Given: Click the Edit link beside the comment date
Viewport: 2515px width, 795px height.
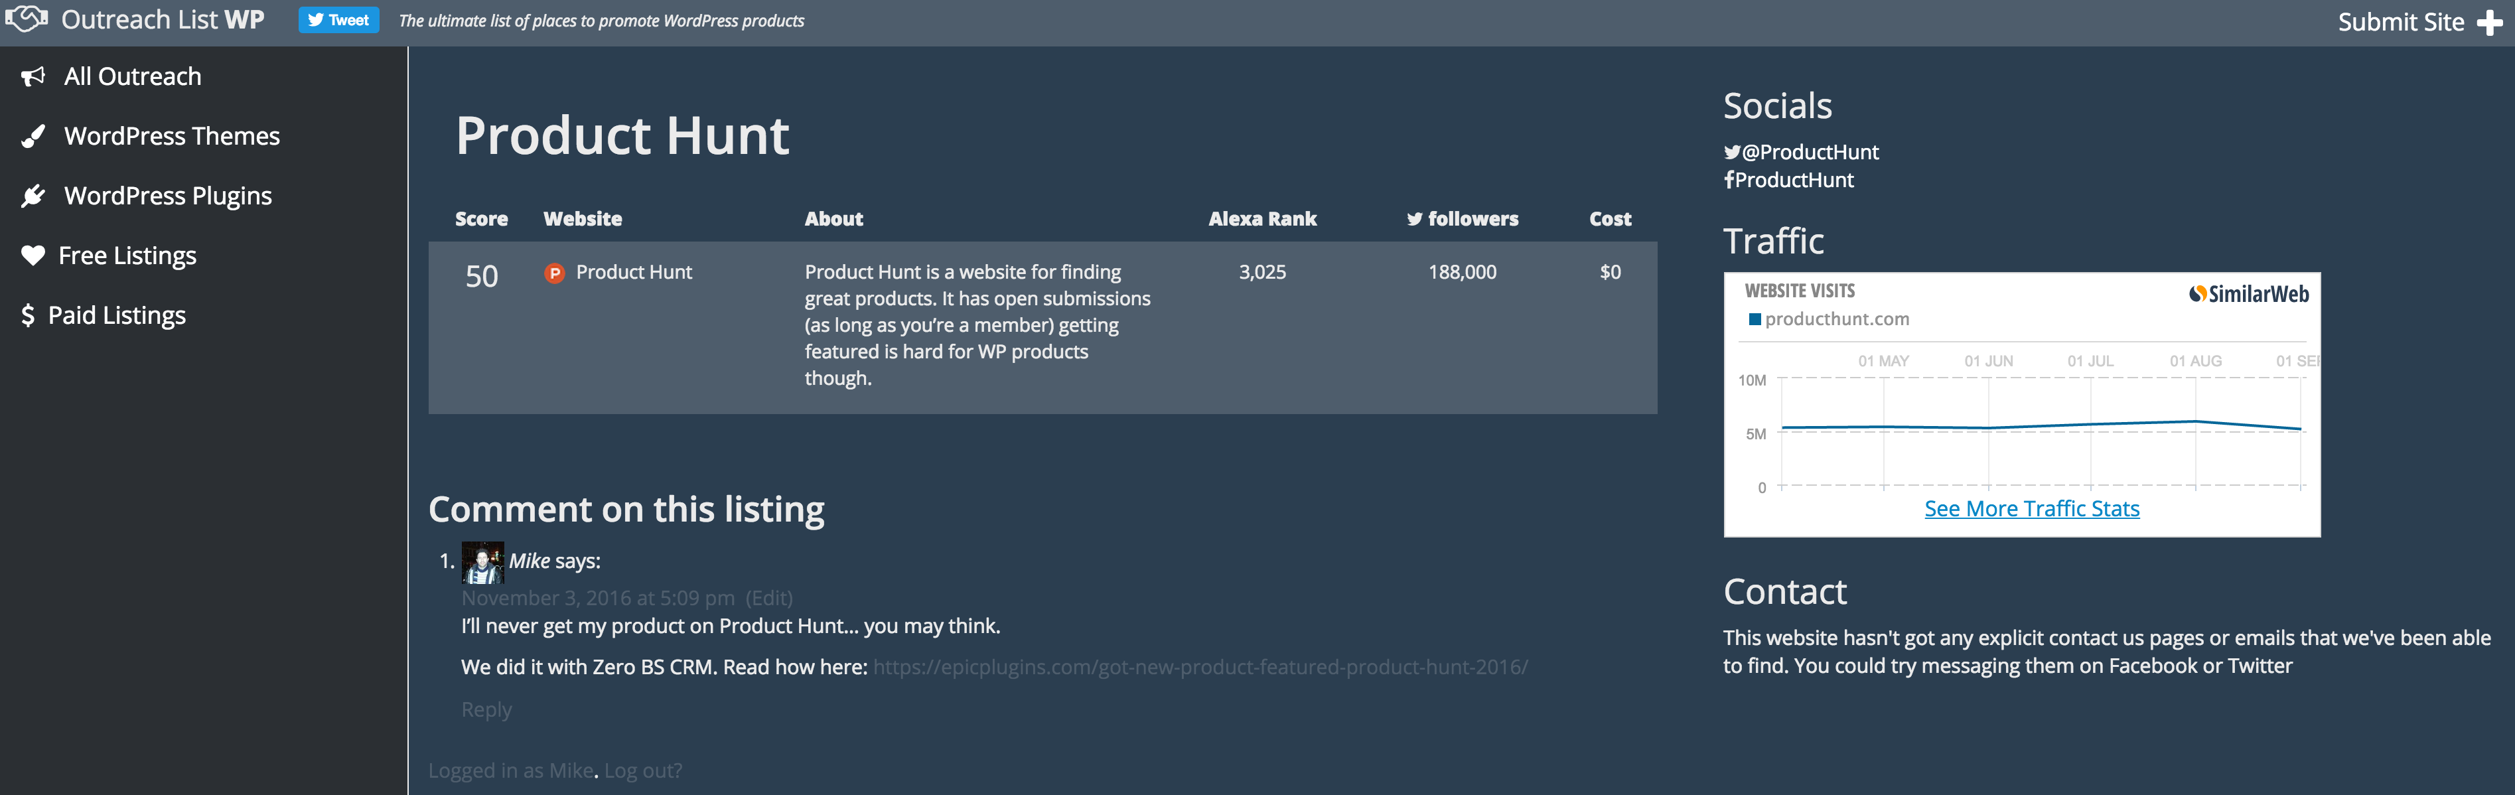Looking at the screenshot, I should (x=769, y=598).
